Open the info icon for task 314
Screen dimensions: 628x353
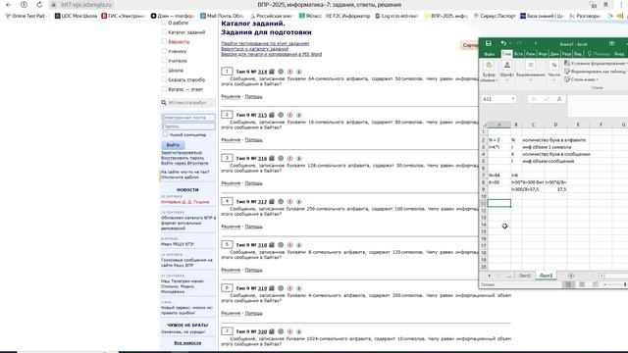point(298,72)
